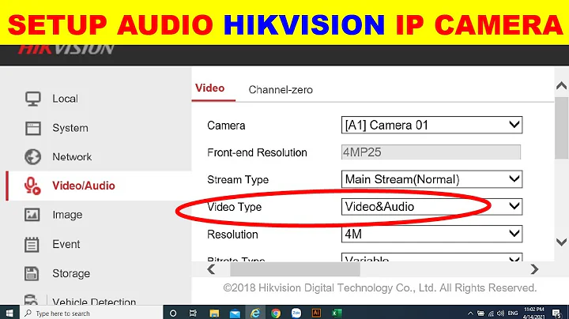Open Cortana circle icon on taskbar

tap(173, 313)
